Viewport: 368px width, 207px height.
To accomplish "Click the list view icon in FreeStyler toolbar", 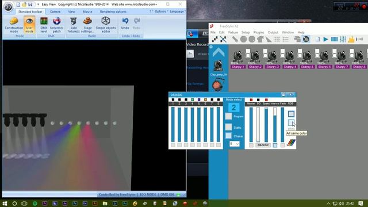I will point(285,39).
